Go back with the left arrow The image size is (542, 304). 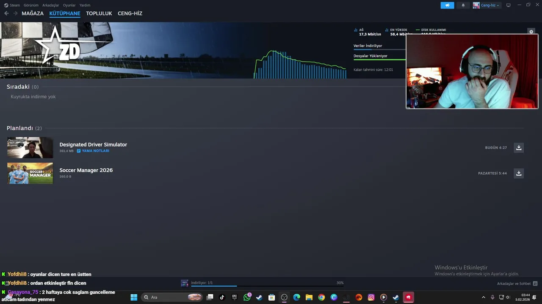(6, 14)
